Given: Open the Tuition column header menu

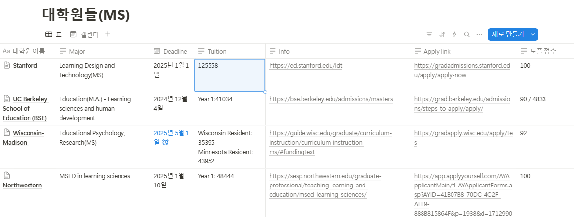Looking at the screenshot, I should point(230,51).
